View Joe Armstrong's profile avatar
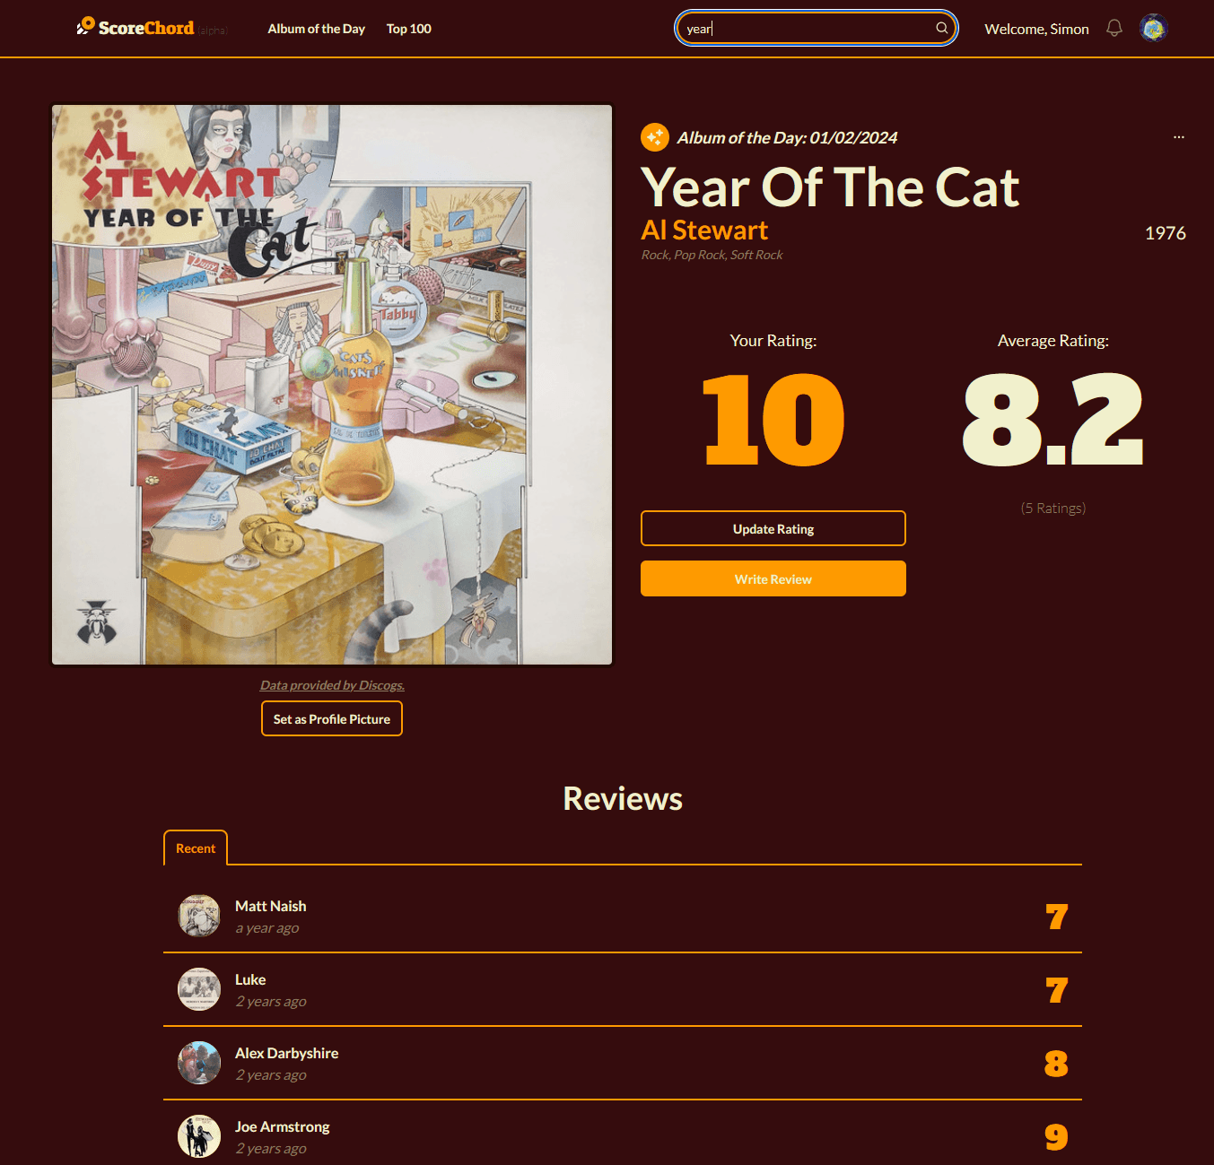 click(x=199, y=1136)
